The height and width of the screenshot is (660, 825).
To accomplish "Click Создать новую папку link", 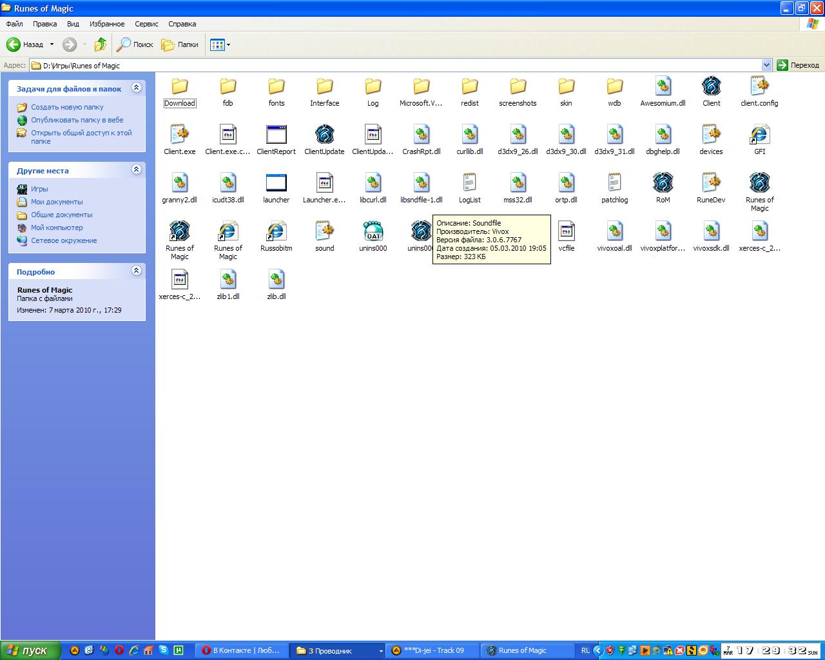I will click(67, 107).
